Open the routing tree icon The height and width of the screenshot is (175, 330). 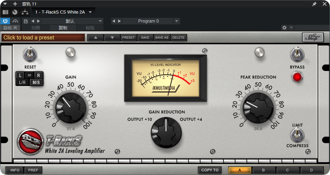[25, 12]
